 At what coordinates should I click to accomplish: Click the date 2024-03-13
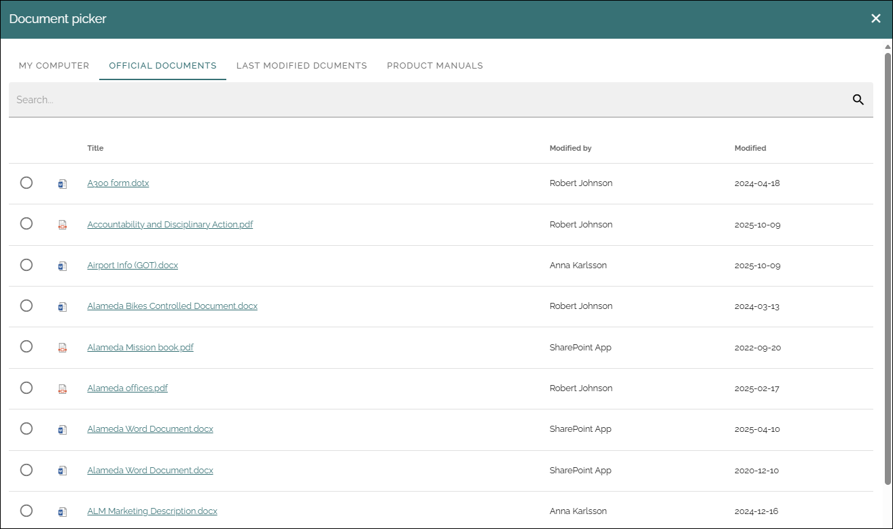757,306
